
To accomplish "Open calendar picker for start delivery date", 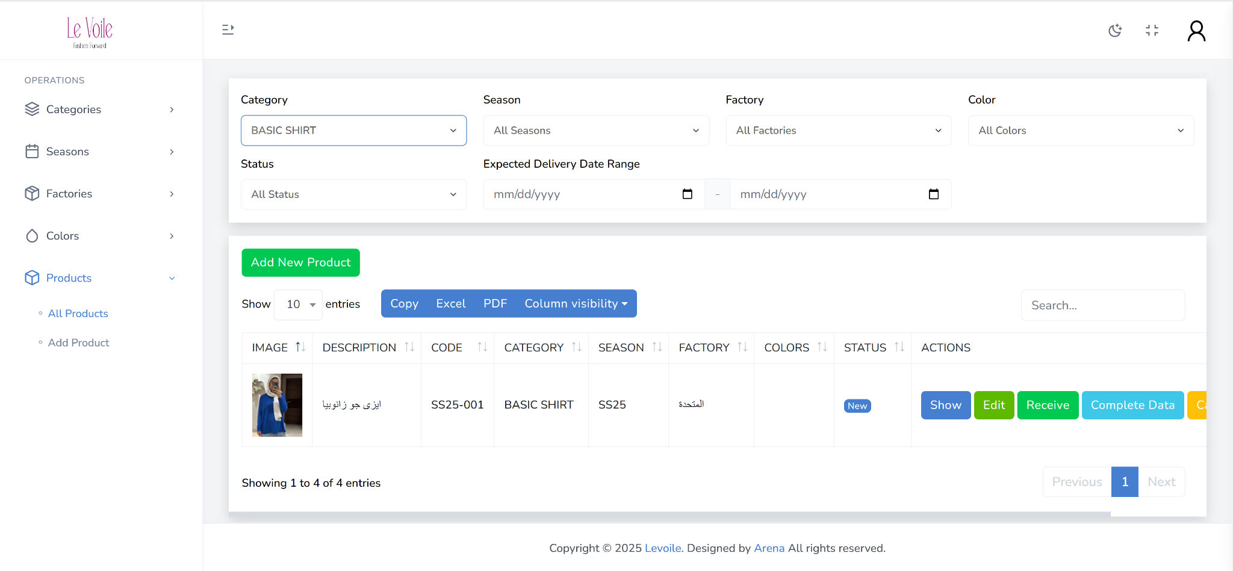I will [687, 194].
